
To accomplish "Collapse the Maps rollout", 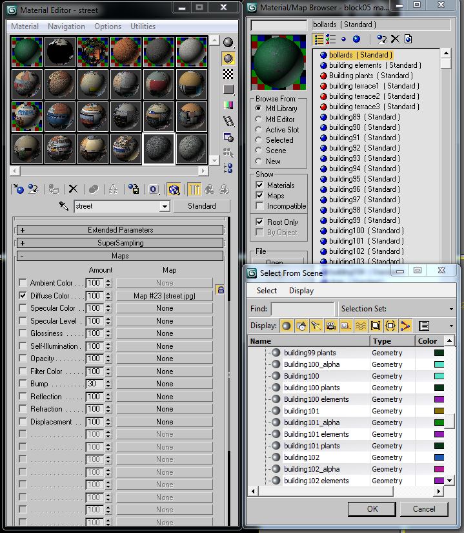I will point(120,256).
